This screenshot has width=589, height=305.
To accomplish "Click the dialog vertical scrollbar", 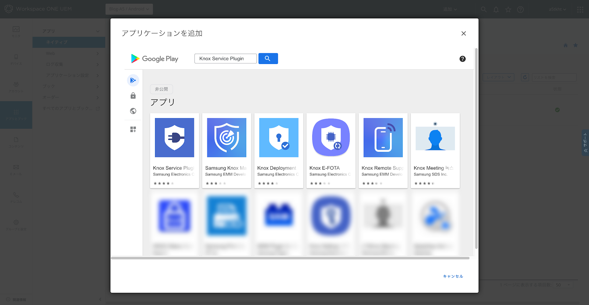I will (476, 148).
